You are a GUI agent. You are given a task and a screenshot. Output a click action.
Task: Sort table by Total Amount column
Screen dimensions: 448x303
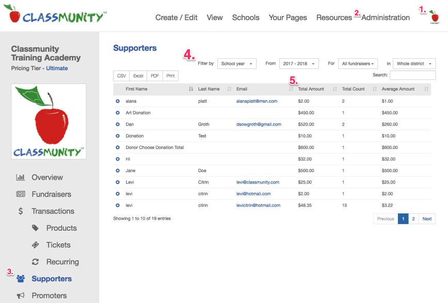[x=311, y=89]
